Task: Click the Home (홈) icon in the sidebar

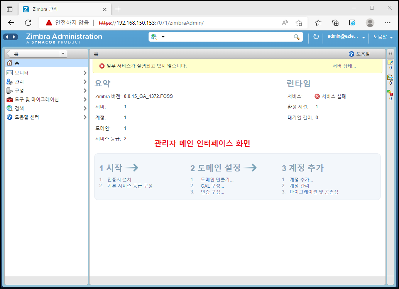Action: click(x=10, y=63)
